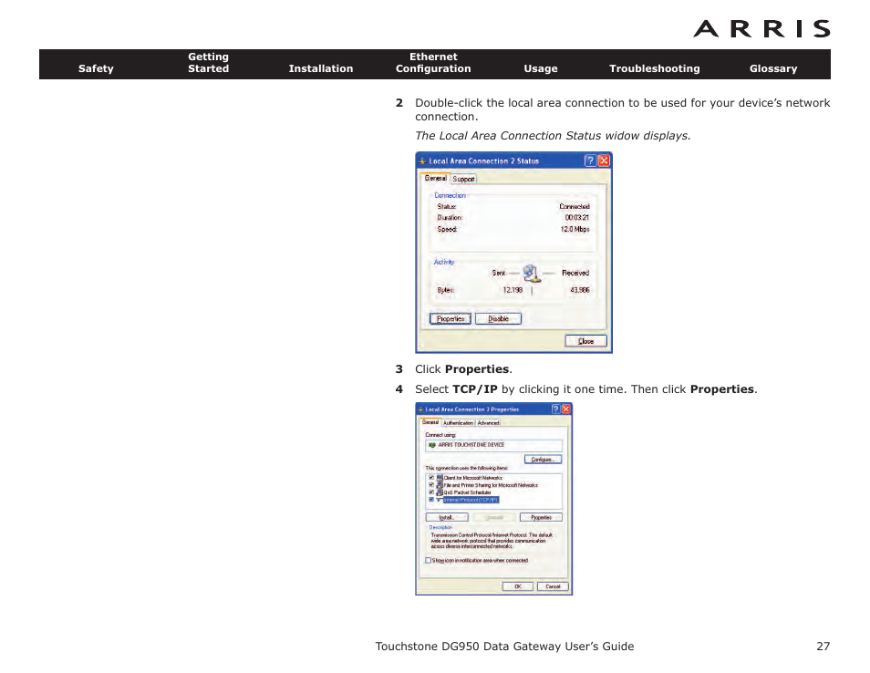870x673 pixels.
Task: Click Cancel in Properties dialog
Action: pos(553,586)
